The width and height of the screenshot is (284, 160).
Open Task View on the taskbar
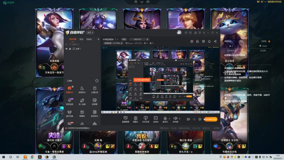17,157
